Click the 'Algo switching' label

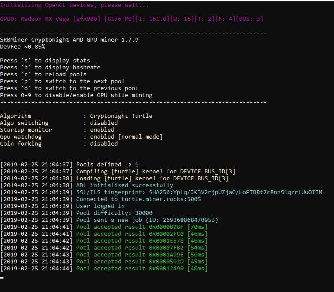[24, 123]
